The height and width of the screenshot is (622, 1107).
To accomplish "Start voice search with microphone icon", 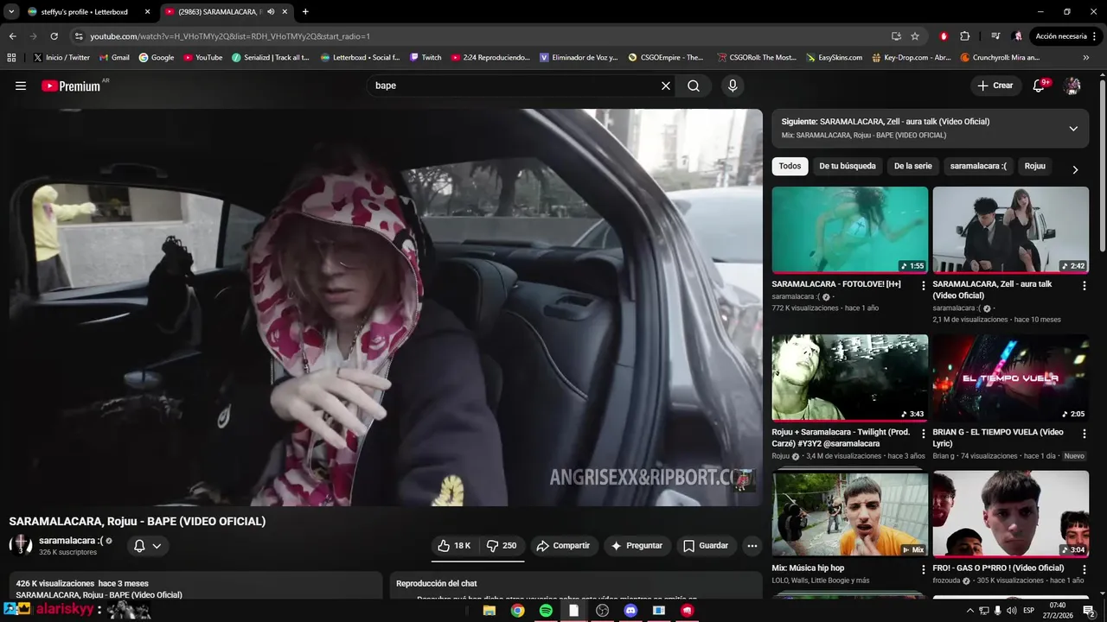I will [733, 86].
